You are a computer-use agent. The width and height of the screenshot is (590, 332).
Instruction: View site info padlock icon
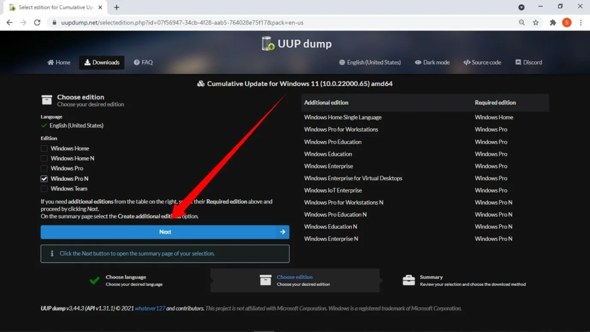(54, 23)
